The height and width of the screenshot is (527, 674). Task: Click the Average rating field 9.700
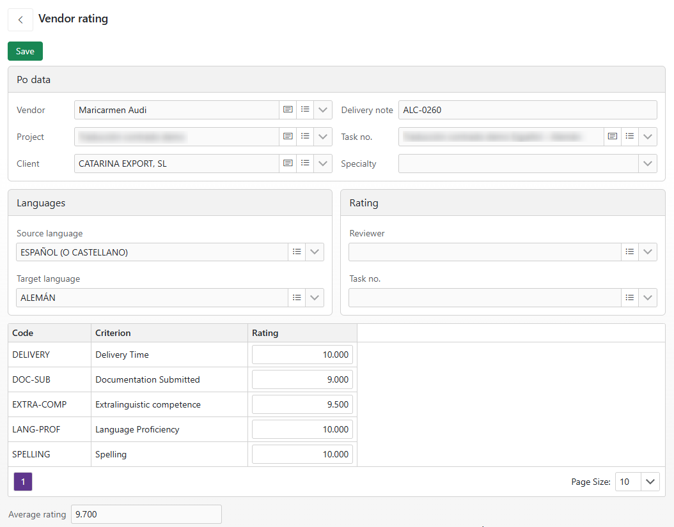pos(146,514)
